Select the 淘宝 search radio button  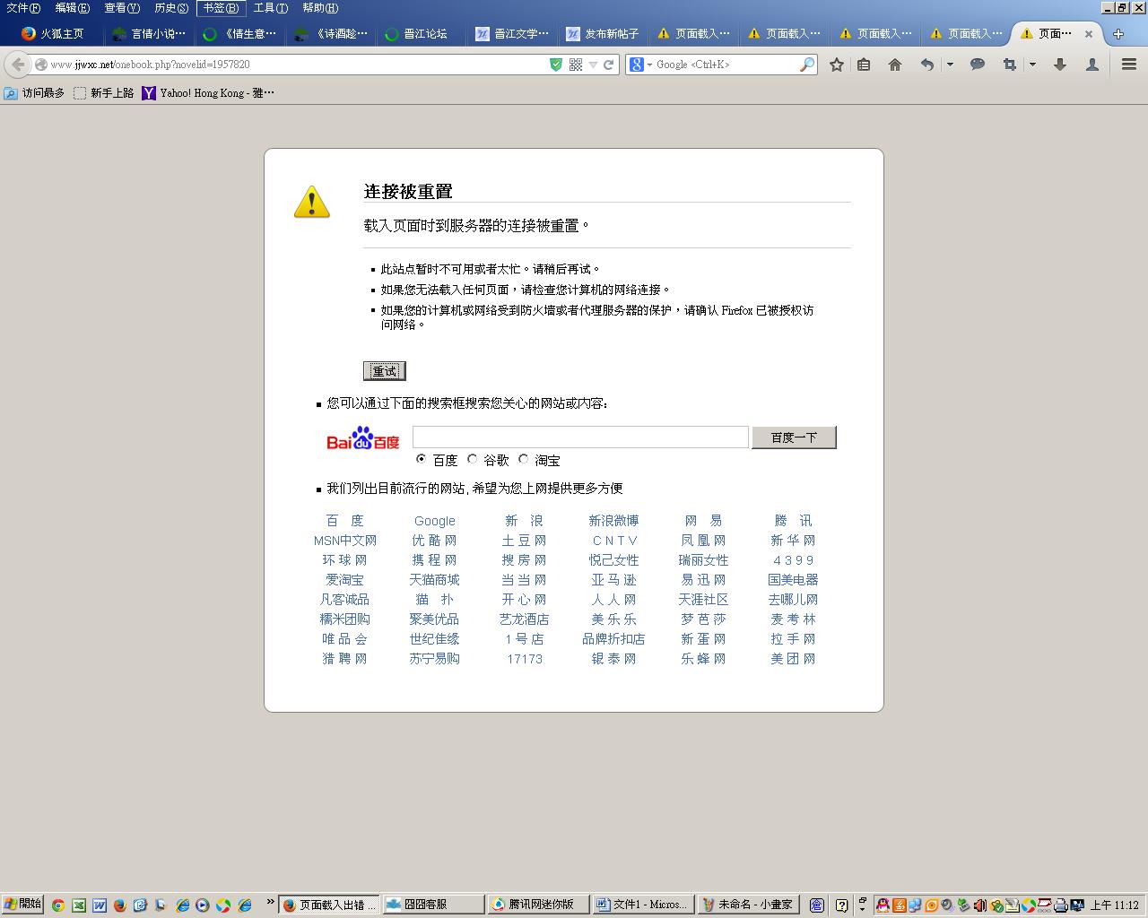(x=524, y=459)
